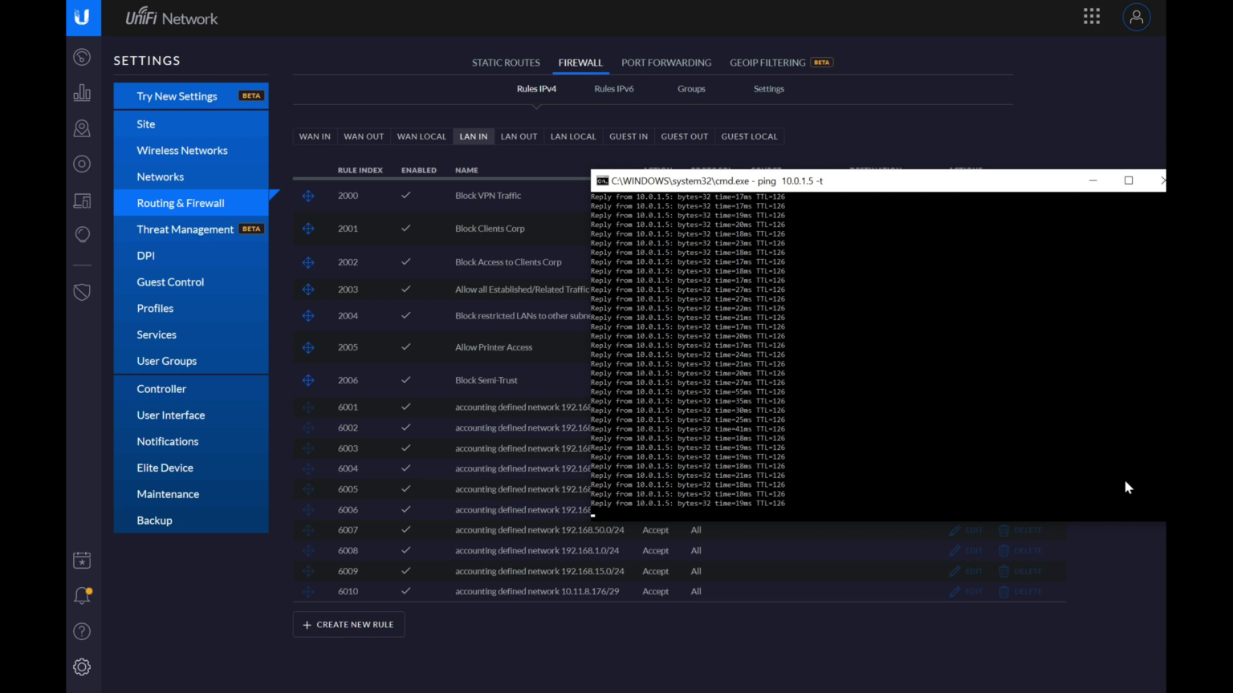The height and width of the screenshot is (693, 1233).
Task: Open Threat Management settings entry
Action: click(185, 229)
